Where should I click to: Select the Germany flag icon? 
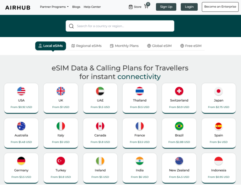tap(21, 161)
